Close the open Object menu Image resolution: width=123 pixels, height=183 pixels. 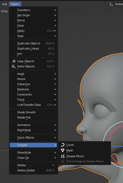(15, 4)
